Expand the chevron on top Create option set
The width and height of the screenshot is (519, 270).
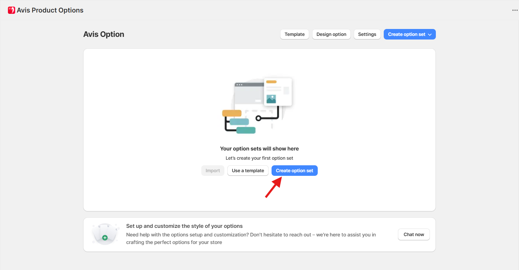430,35
